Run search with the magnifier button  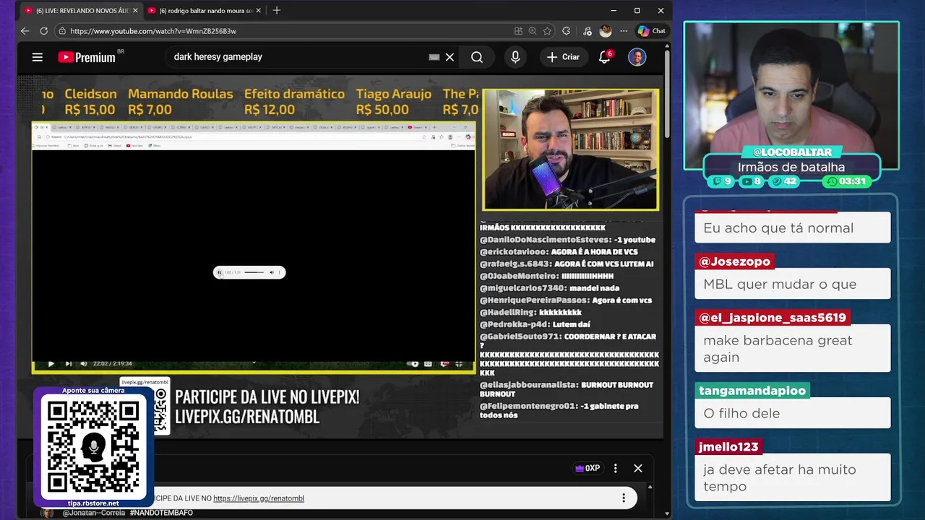pos(477,57)
